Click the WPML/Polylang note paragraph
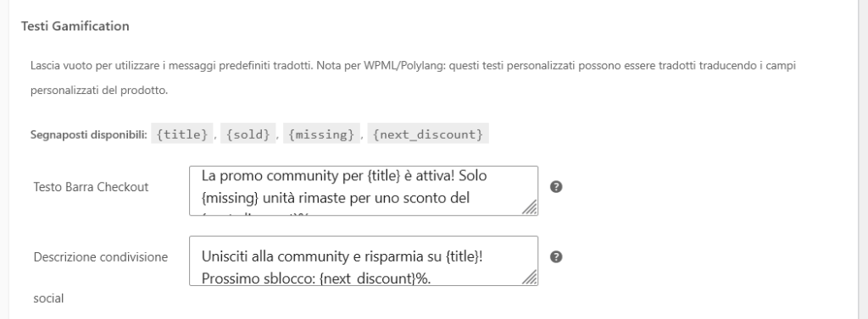 tap(413, 78)
